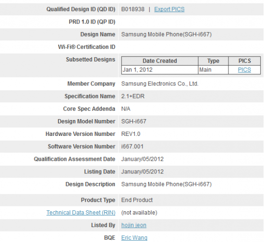This screenshot has height=242, width=264.
Task: Click the PICS column header
Action: (x=244, y=61)
